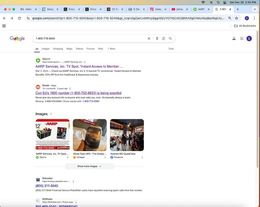
Task: Click the URL address bar field
Action: click(129, 18)
